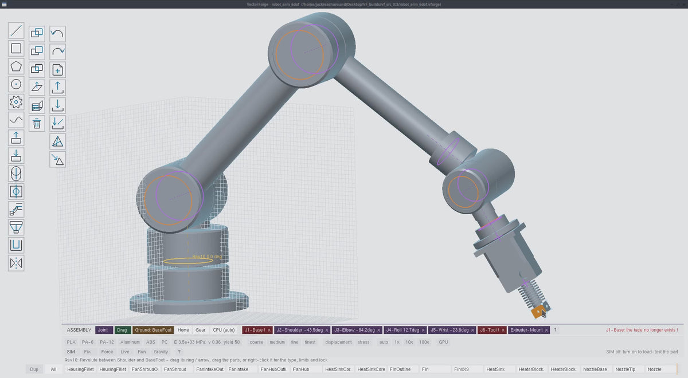Select the medium mesh resolution
Viewport: 688px width, 378px height.
click(x=277, y=342)
